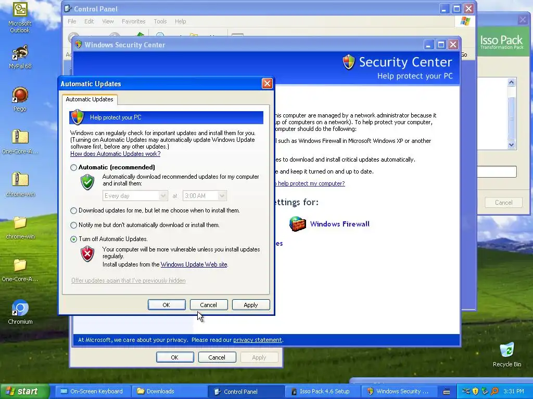533x399 pixels.
Task: Open Microsoft Outlook desktop icon
Action: point(20,17)
